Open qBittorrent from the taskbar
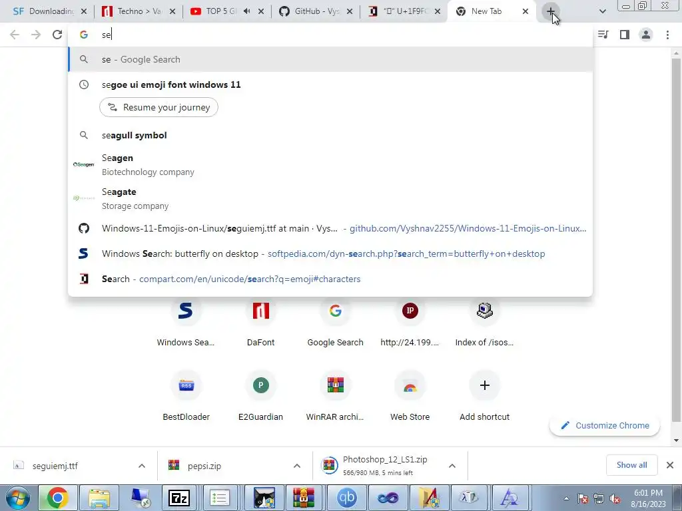 (346, 498)
